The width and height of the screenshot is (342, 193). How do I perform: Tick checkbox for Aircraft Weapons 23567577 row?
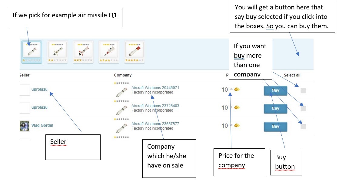click(303, 127)
